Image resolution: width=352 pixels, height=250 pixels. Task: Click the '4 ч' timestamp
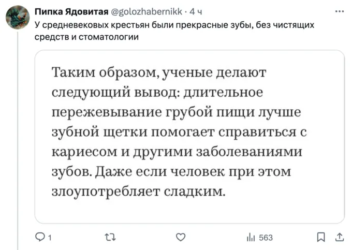196,11
